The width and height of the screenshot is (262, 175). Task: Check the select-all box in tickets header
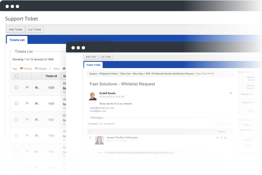16,76
